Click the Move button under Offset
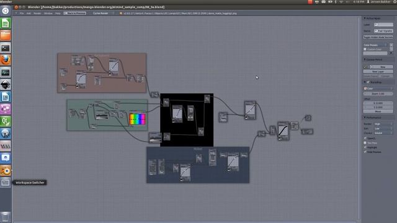This screenshot has height=223, width=397. click(378, 111)
